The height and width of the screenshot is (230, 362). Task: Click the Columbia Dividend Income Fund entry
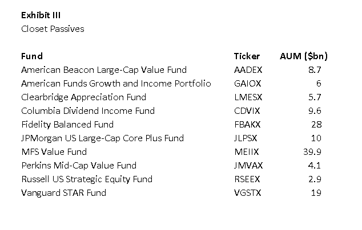coord(87,111)
